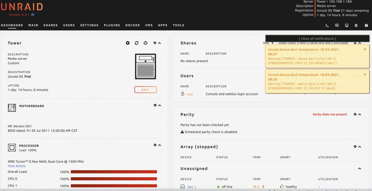Viewport: 372px width, 191px height.
Task: Open the Shares tab
Action: (51, 25)
